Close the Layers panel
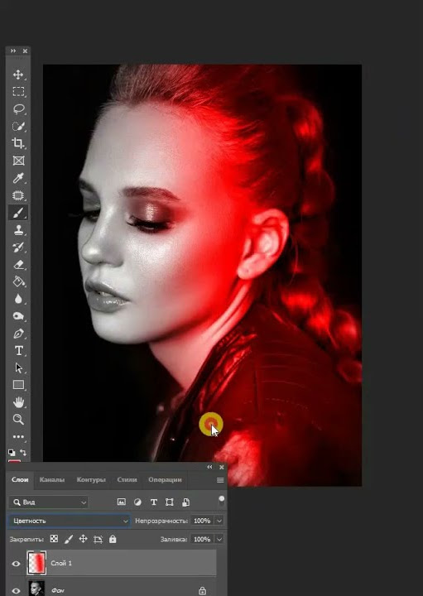Viewport: 423px width, 596px height. point(222,467)
